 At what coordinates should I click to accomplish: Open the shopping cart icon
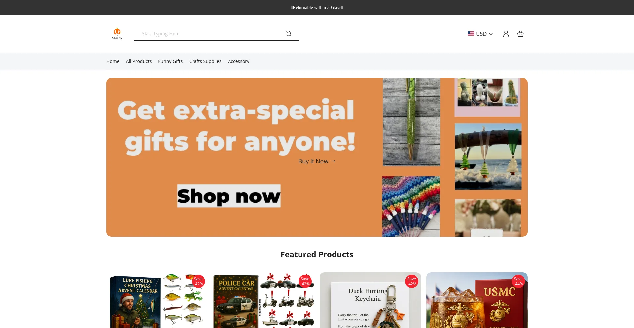coord(520,34)
